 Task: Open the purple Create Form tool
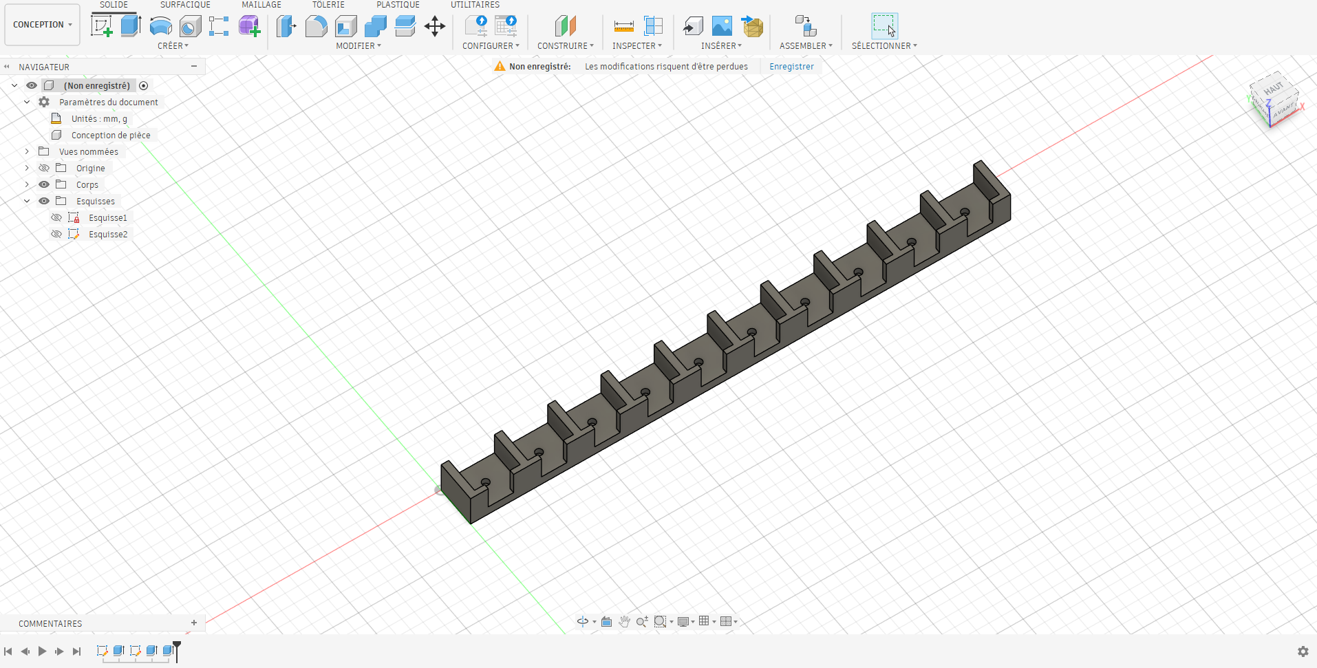click(249, 26)
